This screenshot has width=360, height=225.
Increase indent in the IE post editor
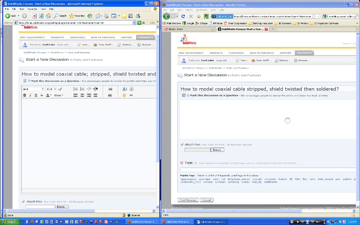[96, 89]
